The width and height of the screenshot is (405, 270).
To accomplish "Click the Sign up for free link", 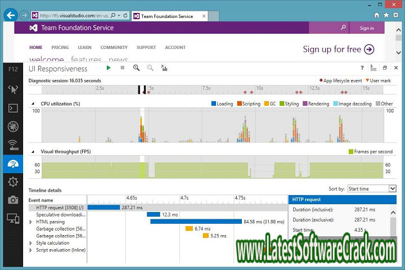I will (339, 49).
